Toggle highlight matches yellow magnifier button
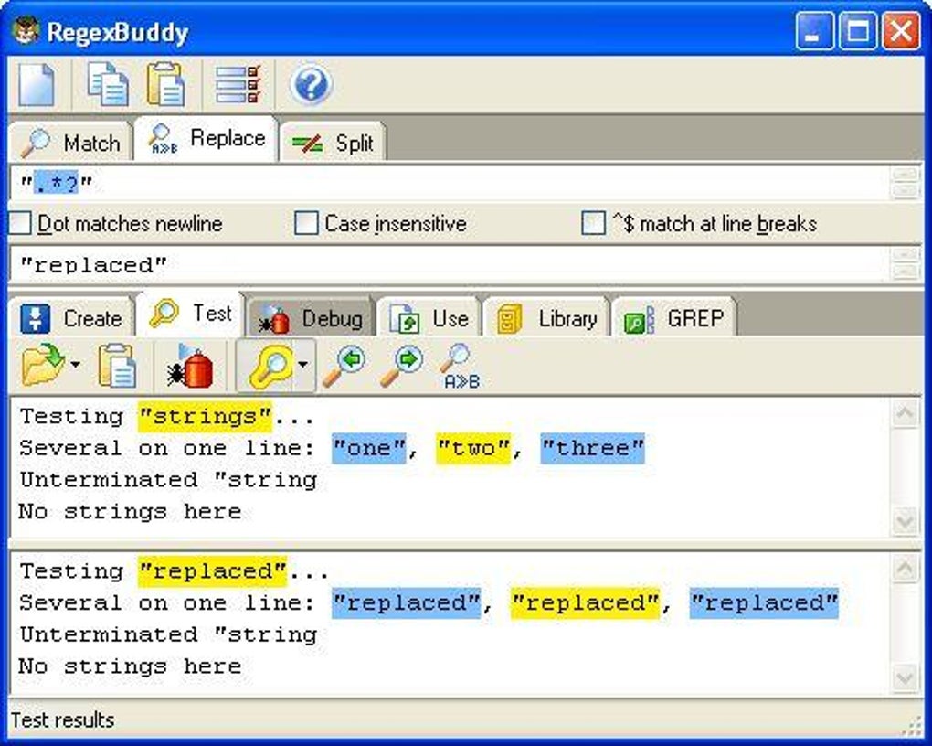The width and height of the screenshot is (932, 746). point(272,366)
